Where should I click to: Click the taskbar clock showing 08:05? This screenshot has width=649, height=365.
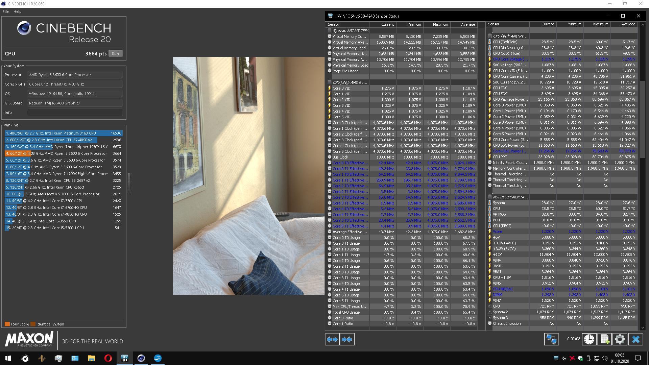click(620, 358)
